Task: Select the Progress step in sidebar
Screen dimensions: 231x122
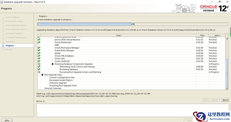Action: (10, 45)
